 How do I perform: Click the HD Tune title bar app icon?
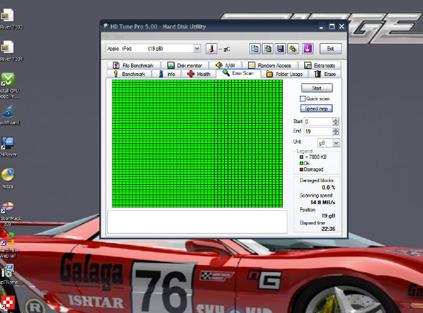106,26
